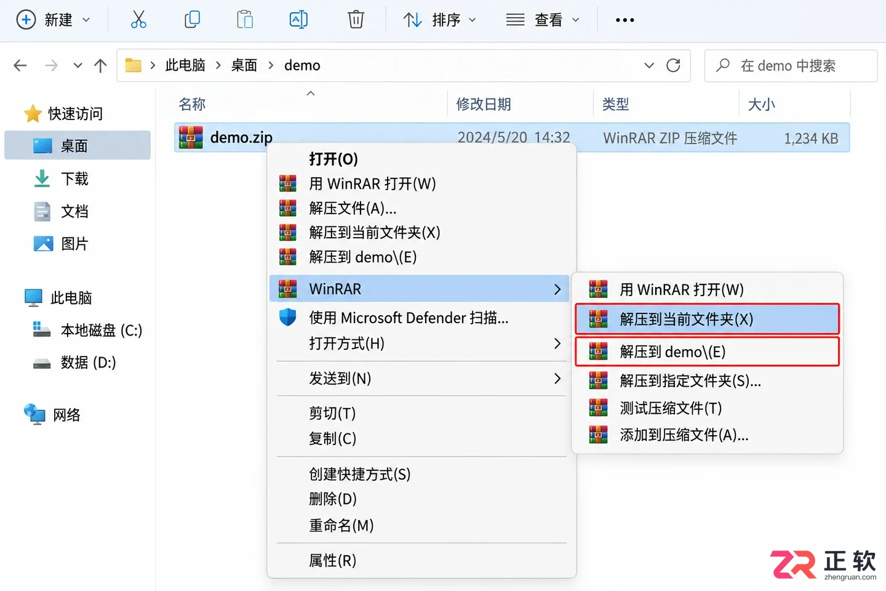Select 剪切(T) in the context menu
This screenshot has width=886, height=591.
pyautogui.click(x=332, y=413)
